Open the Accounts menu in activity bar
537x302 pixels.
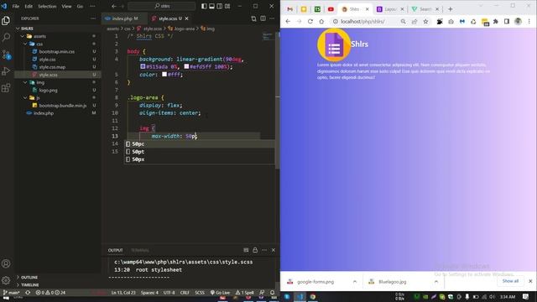6,263
